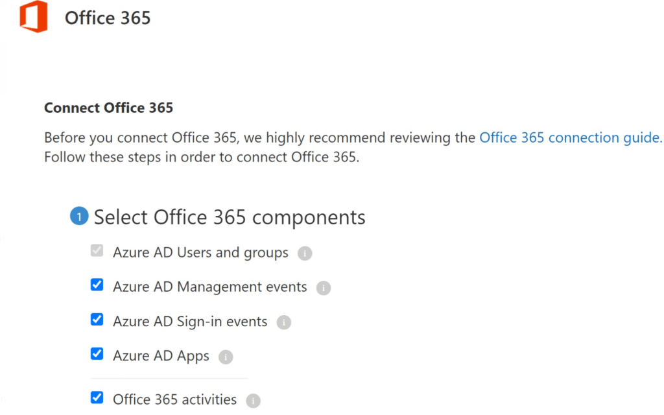
Task: Click the "Azure AD Apps" label text
Action: click(161, 356)
